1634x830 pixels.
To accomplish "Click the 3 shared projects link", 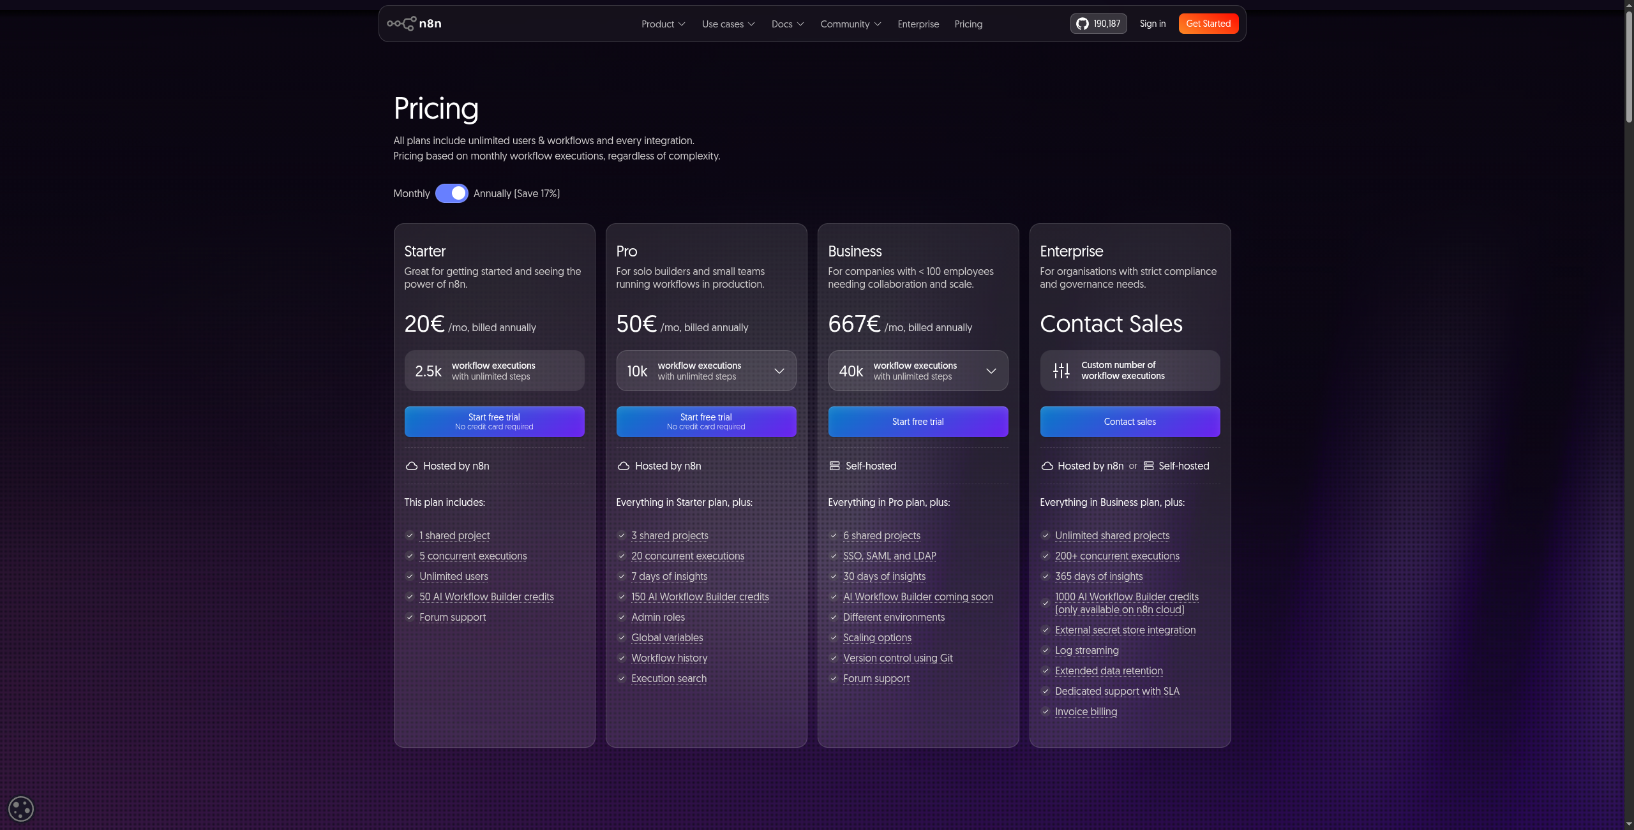I will point(670,535).
